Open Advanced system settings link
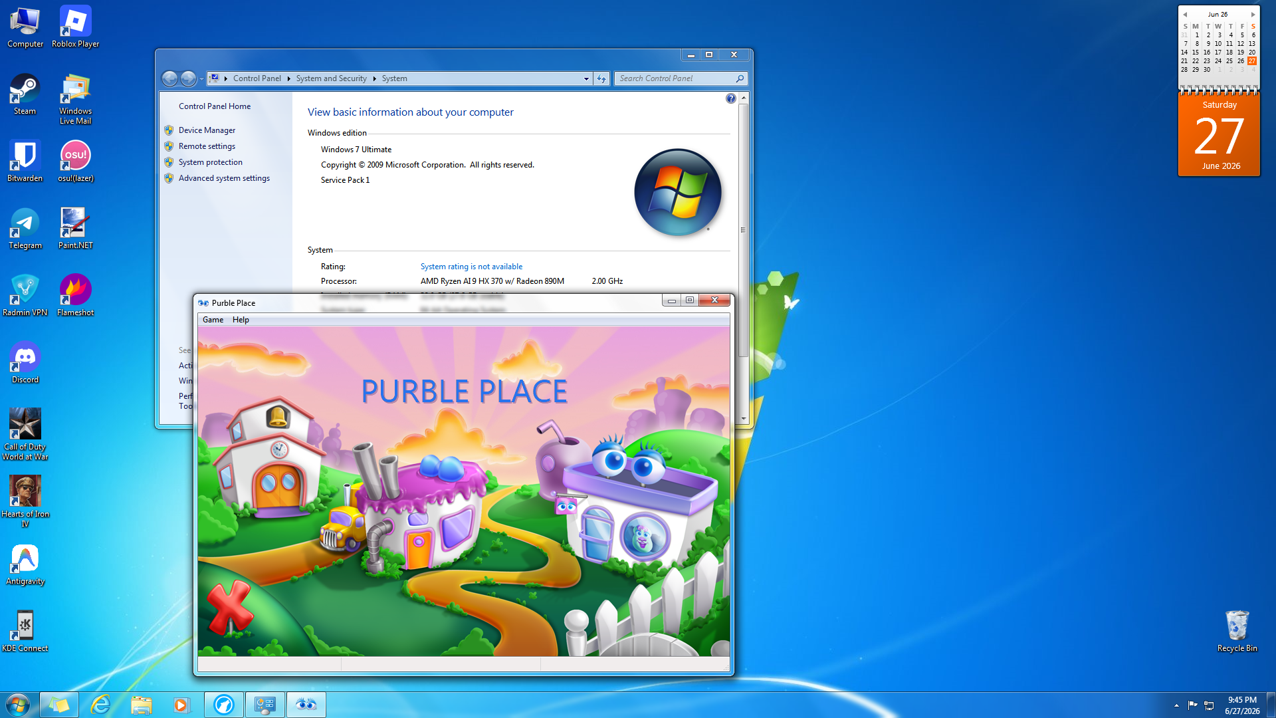Image resolution: width=1276 pixels, height=718 pixels. 224,178
